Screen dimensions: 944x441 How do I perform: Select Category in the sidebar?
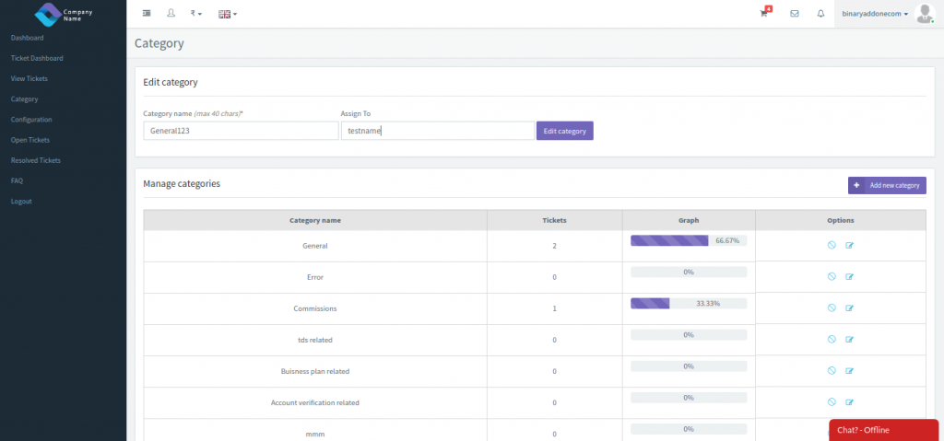pyautogui.click(x=24, y=99)
